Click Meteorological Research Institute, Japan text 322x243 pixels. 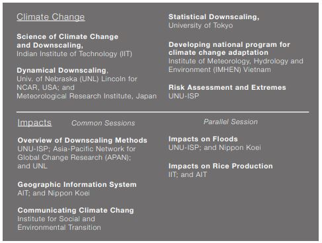tap(87, 96)
